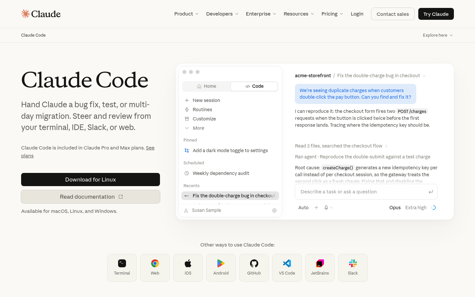The image size is (475, 297).
Task: Click the Contact sales button
Action: point(393,14)
